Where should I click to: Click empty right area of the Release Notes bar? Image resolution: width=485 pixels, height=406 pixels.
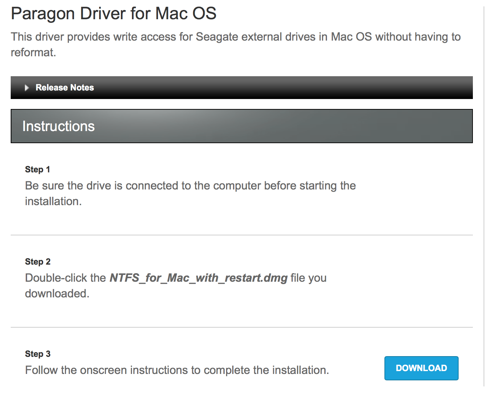(321, 88)
